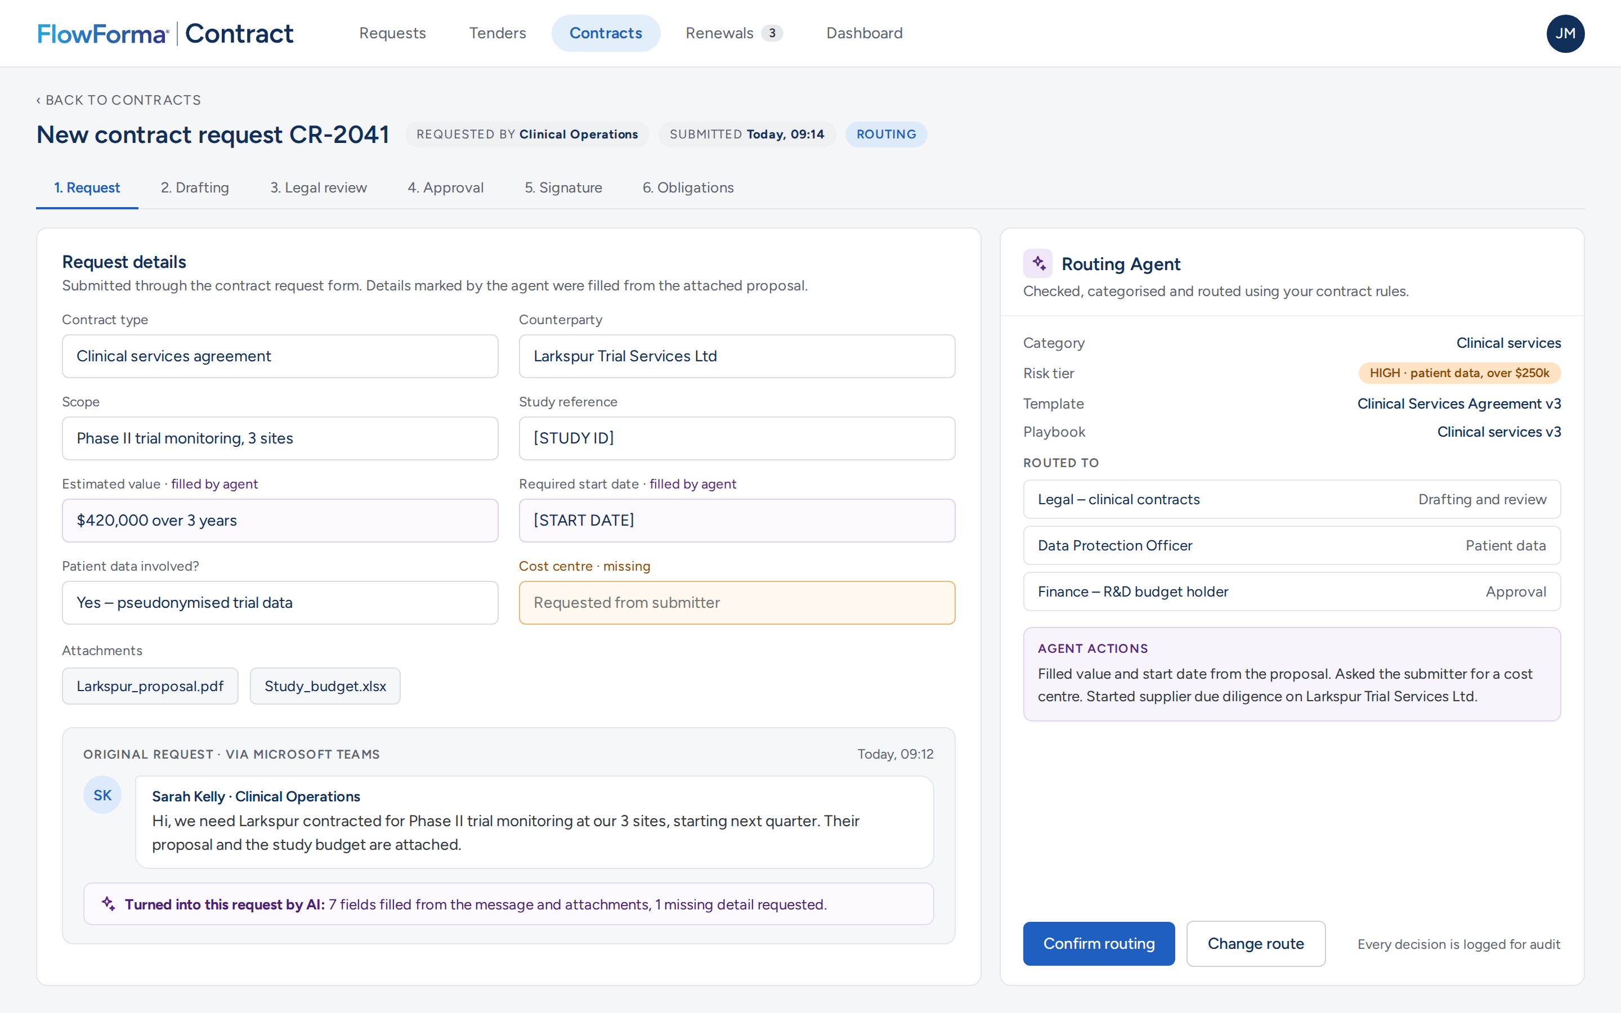Select the Contracts nav item
The image size is (1621, 1013).
point(606,33)
